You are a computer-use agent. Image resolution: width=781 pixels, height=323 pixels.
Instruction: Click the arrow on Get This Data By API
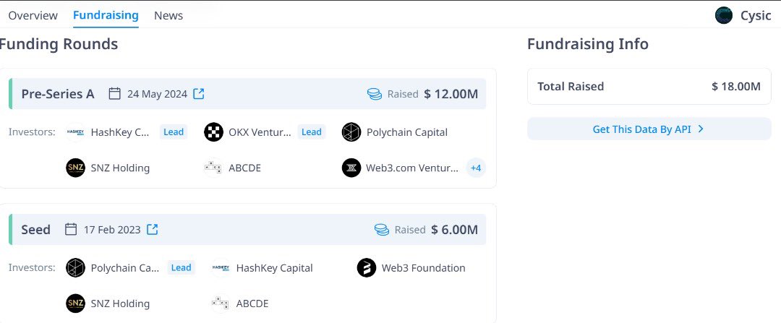(701, 129)
